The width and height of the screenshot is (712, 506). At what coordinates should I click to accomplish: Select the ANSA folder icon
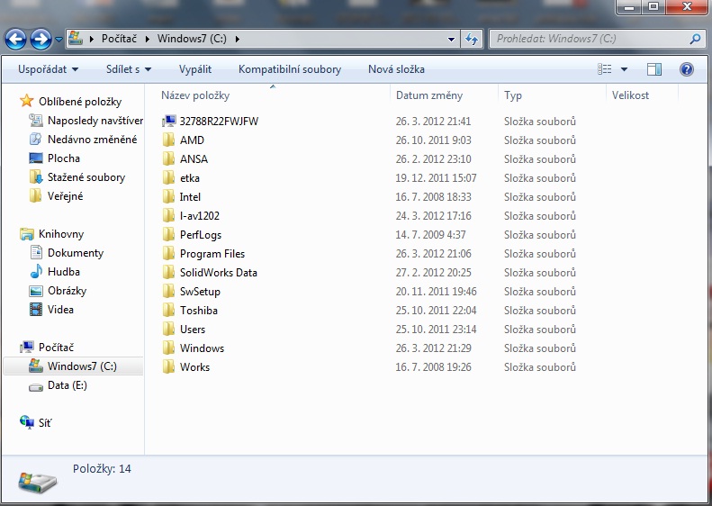tap(168, 159)
